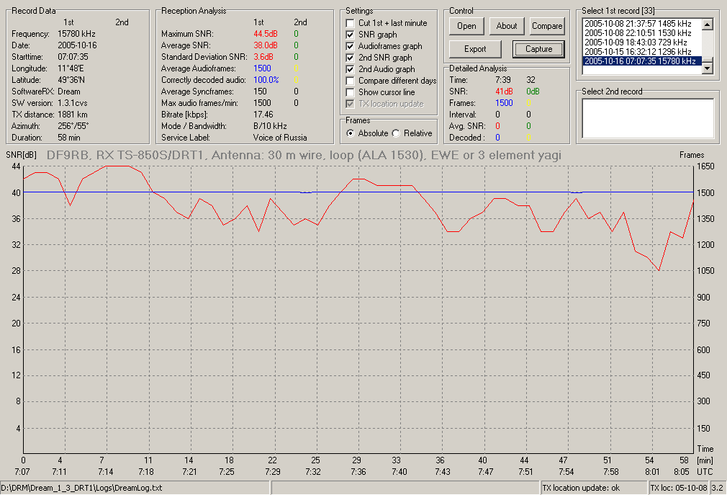The height and width of the screenshot is (495, 727).
Task: Enable Cut 1st + last minute
Action: coord(350,23)
